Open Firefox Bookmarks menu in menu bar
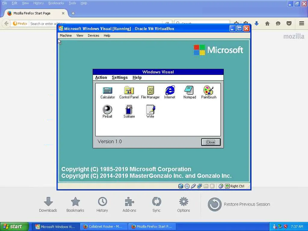308x231 pixels. click(x=56, y=3)
